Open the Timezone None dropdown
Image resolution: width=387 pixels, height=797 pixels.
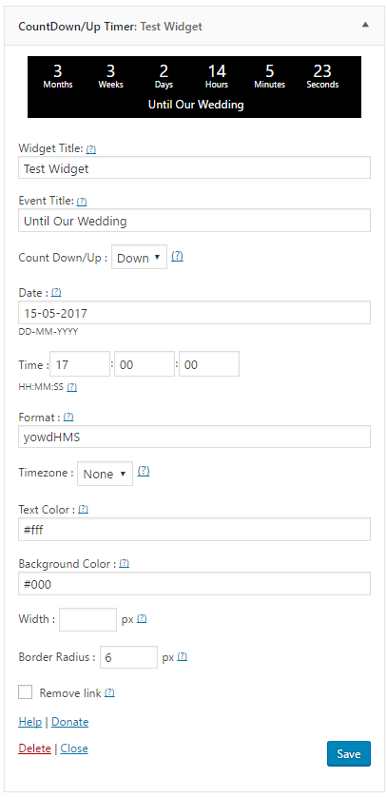[x=106, y=474]
